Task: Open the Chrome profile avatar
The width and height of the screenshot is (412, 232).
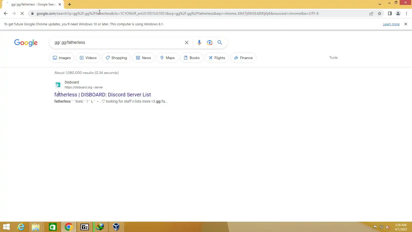Action: (x=398, y=13)
